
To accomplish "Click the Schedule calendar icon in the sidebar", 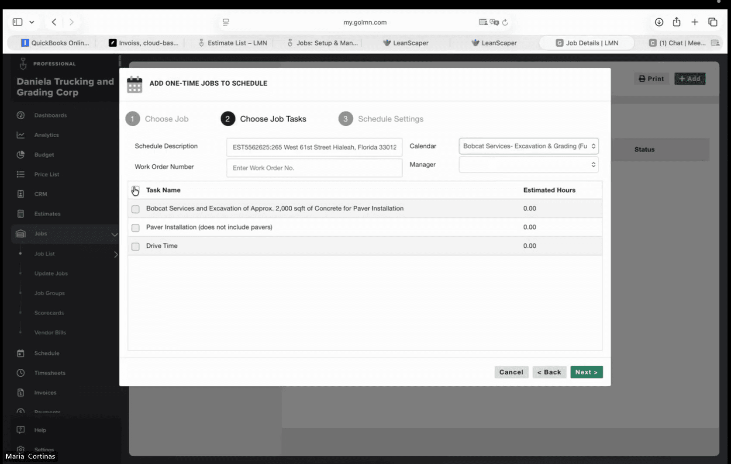I will pos(21,353).
